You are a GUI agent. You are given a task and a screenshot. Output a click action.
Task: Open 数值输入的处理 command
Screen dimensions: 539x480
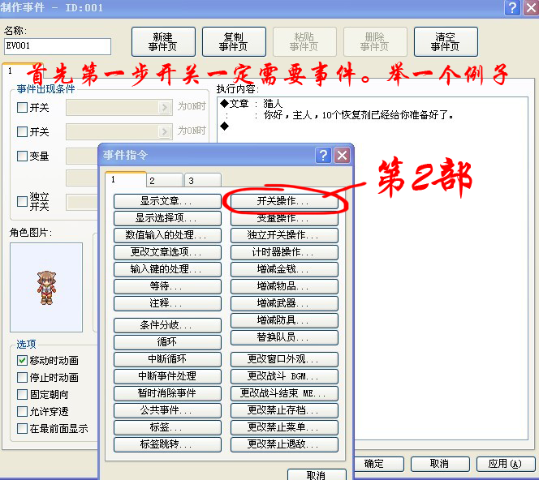[167, 235]
